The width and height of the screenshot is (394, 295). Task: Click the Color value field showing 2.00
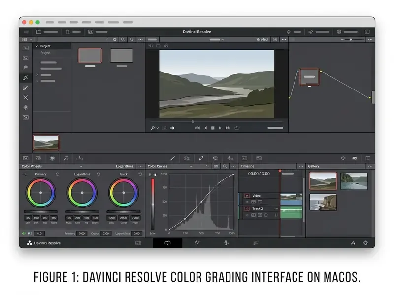pos(106,233)
